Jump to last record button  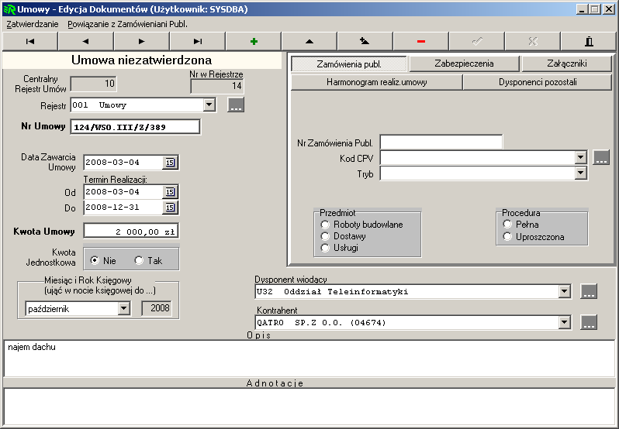[197, 41]
